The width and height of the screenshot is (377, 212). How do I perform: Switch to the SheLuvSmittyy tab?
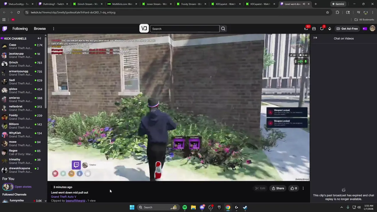coord(18,4)
